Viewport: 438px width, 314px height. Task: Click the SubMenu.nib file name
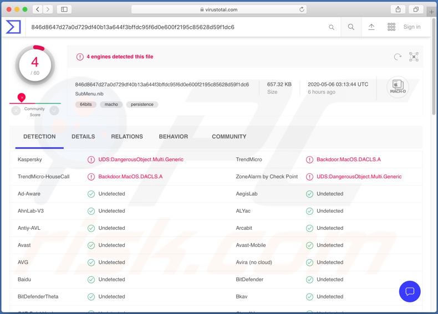[89, 94]
